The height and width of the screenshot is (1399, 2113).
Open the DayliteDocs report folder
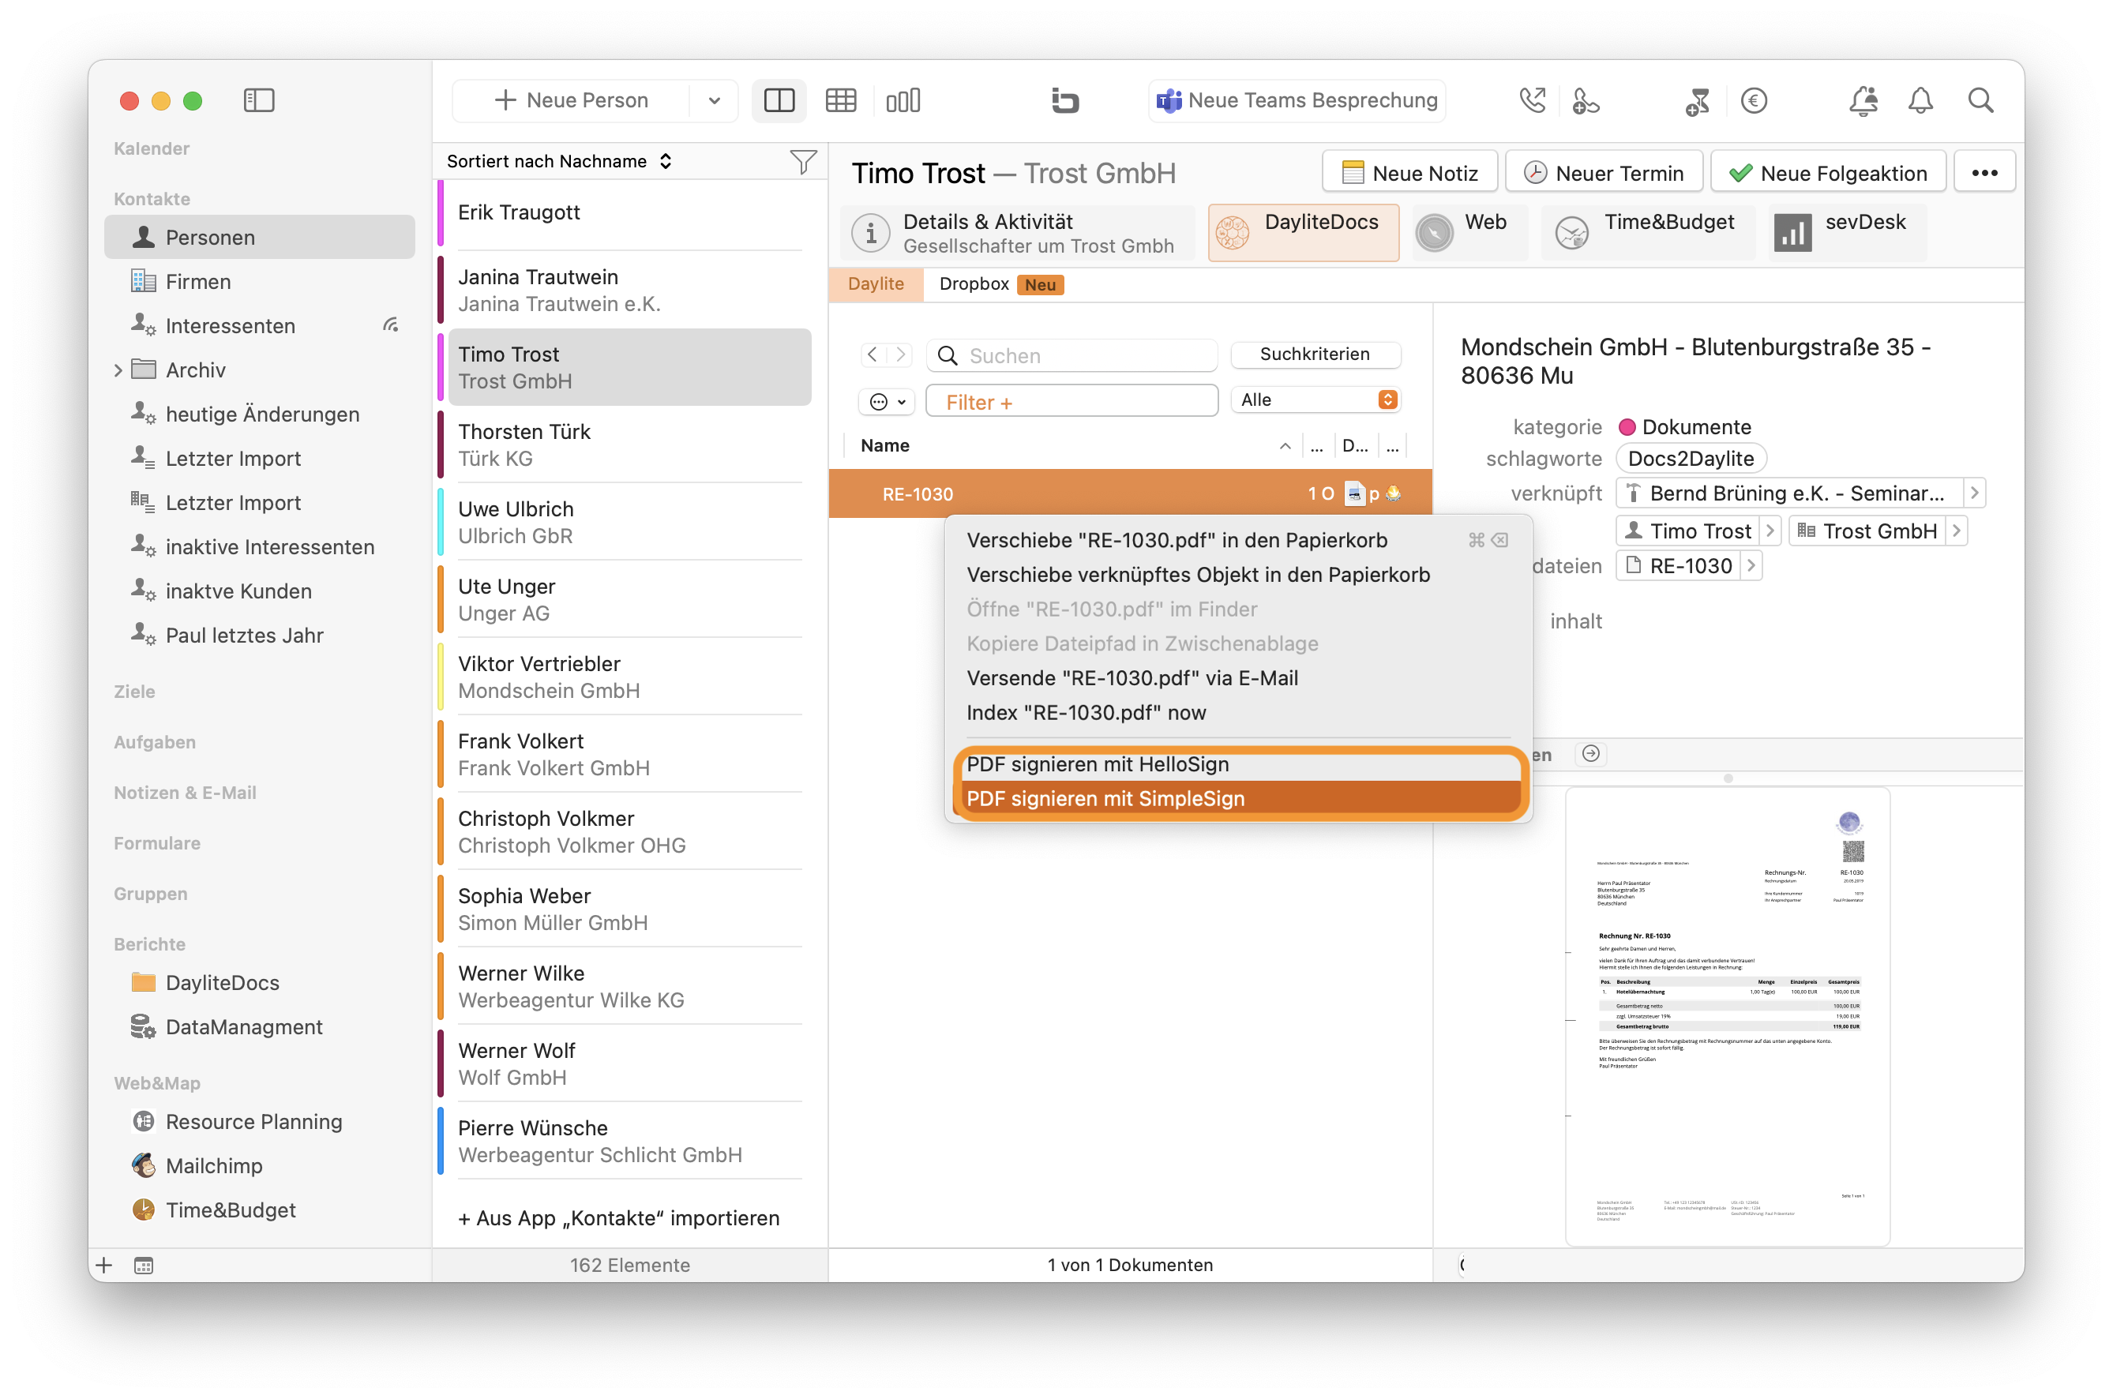pyautogui.click(x=260, y=982)
